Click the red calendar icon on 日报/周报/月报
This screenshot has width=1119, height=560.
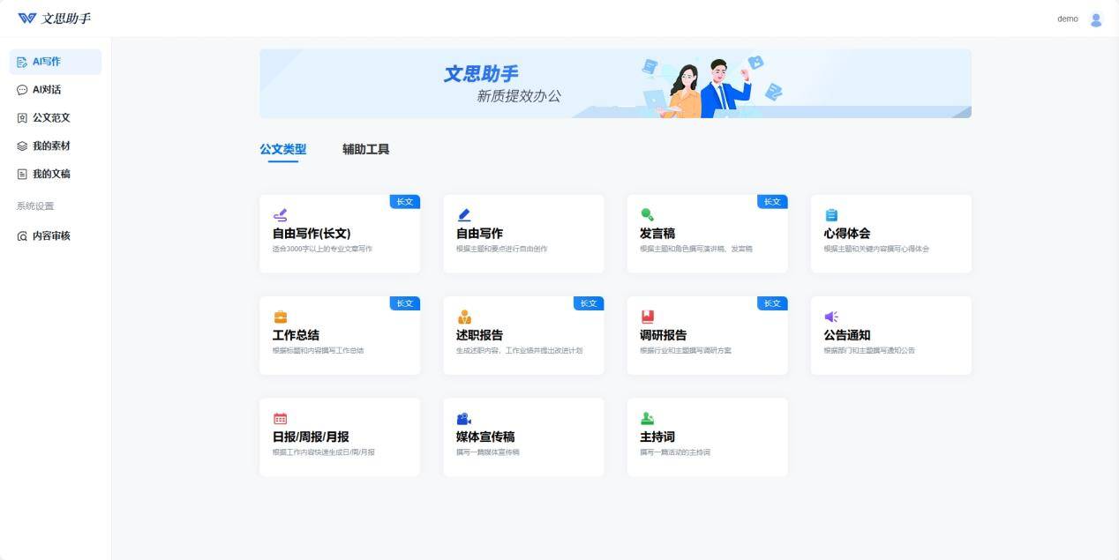tap(281, 419)
